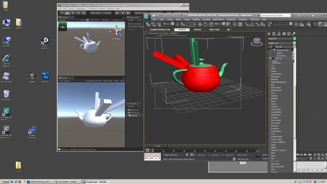Viewport: 327px width, 184px height.
Task: Select the Move tool in Unity toolbar
Action: 67,13
